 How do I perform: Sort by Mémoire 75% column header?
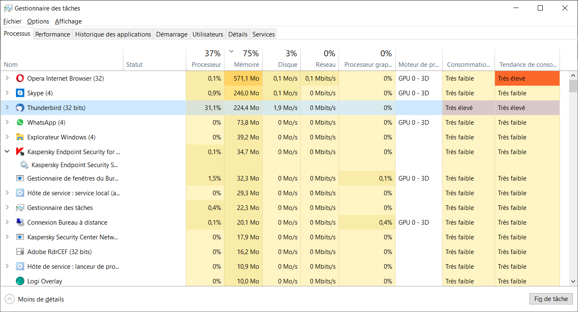click(x=243, y=59)
